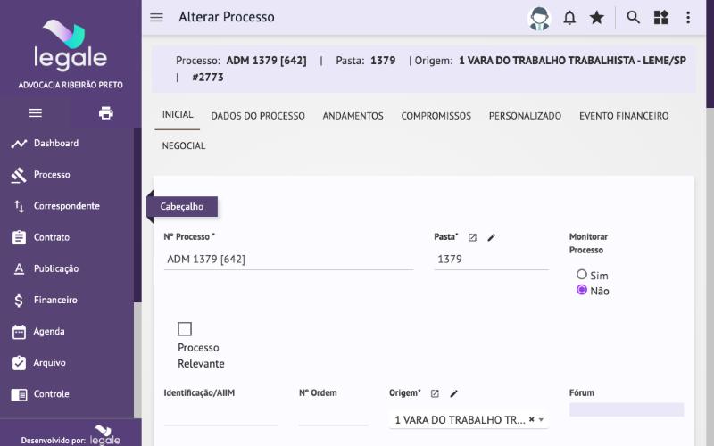
Task: Toggle the sidebar list-menu icon
Action: (x=36, y=113)
